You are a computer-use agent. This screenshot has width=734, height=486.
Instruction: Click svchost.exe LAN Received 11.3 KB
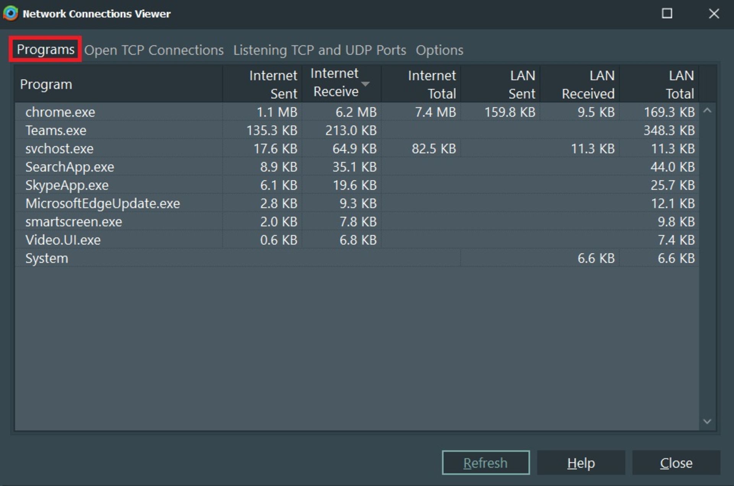pos(593,148)
